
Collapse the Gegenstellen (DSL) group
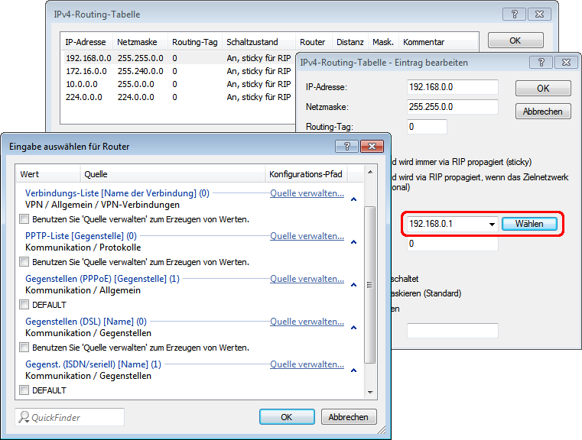tap(353, 328)
